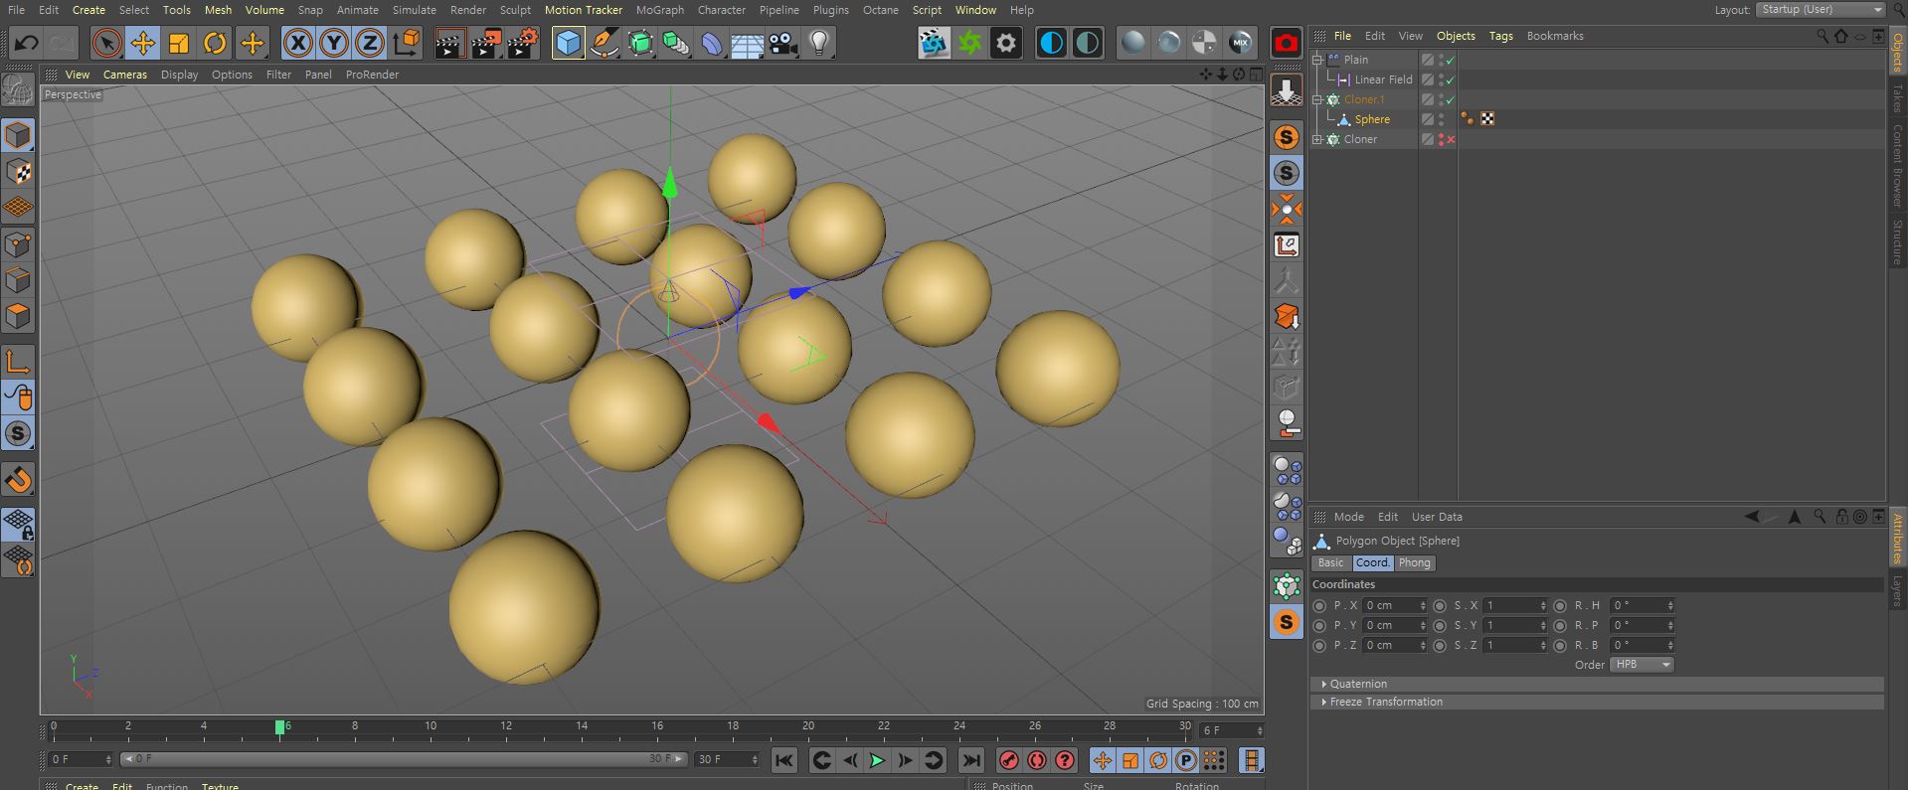Image resolution: width=1908 pixels, height=790 pixels.
Task: Select the Coord. tab
Action: click(x=1372, y=562)
